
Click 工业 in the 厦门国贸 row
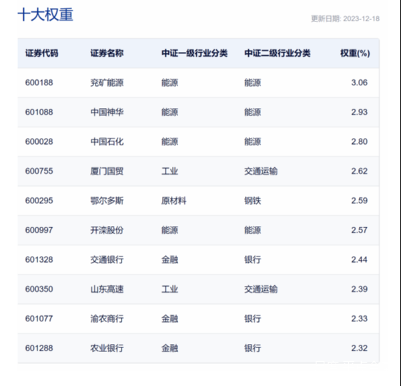[169, 171]
